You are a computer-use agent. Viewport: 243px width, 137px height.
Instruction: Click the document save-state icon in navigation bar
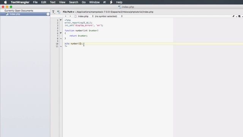point(240,16)
